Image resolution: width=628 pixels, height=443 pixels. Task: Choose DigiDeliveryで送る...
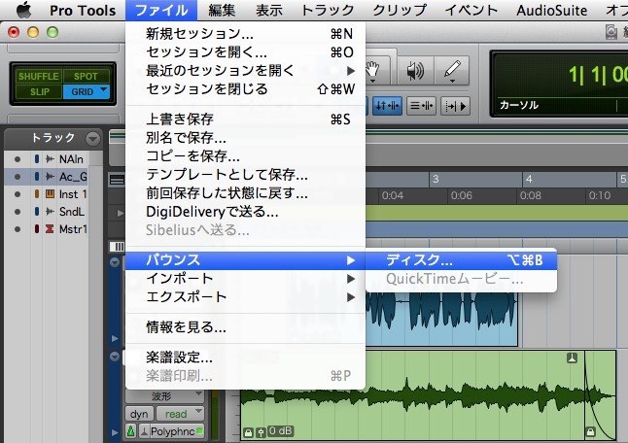coord(246,212)
